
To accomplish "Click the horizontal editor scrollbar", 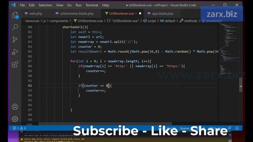I will point(105,123).
